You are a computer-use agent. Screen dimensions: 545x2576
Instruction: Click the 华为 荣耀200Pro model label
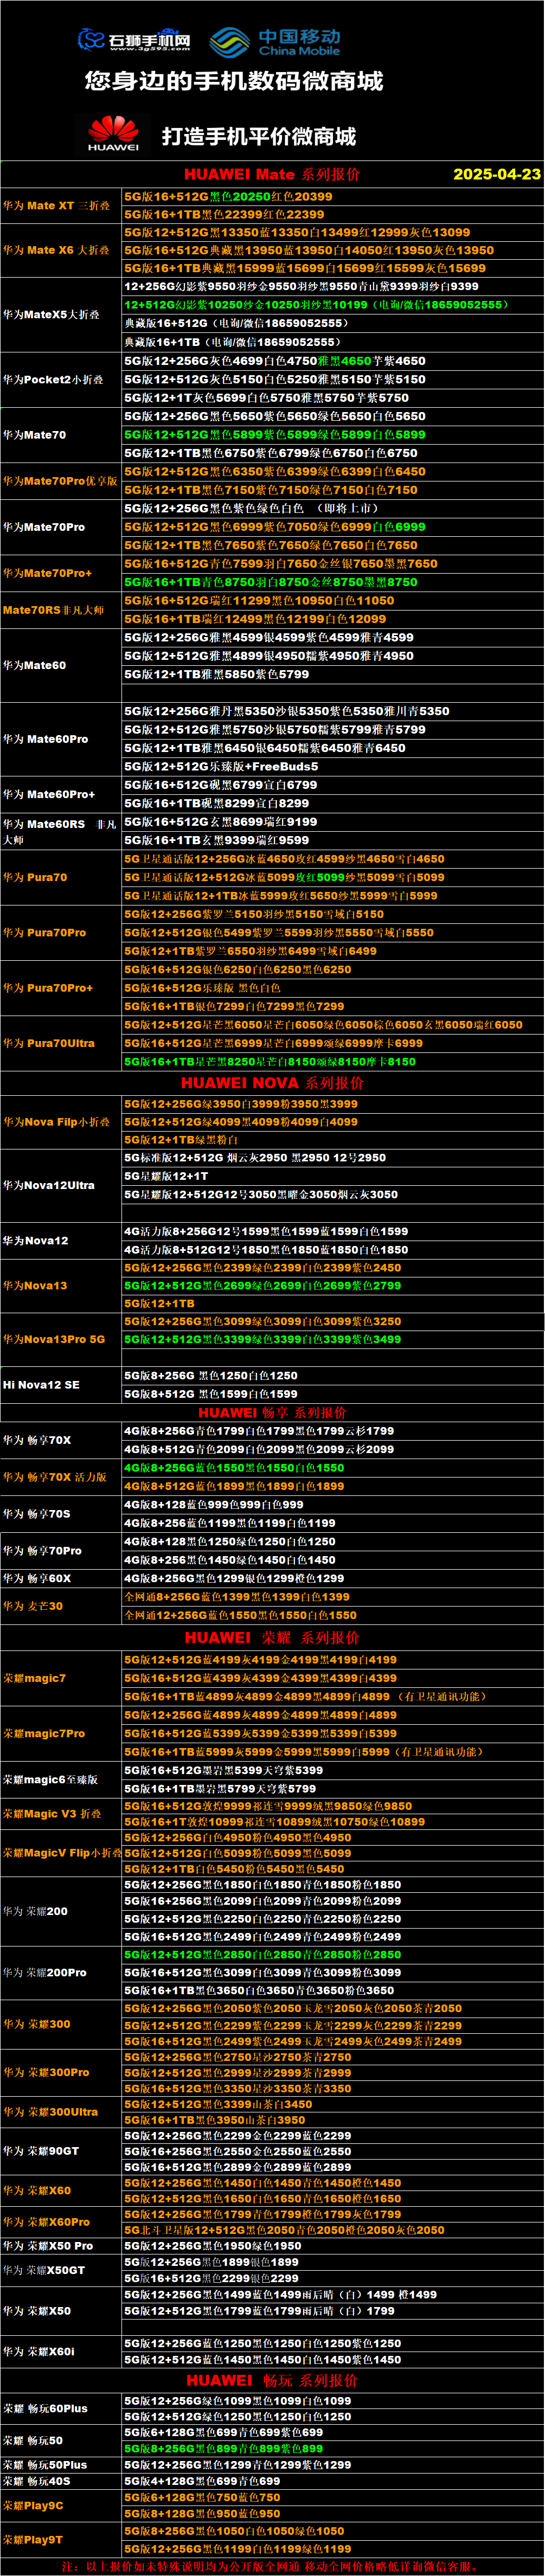(x=45, y=1973)
